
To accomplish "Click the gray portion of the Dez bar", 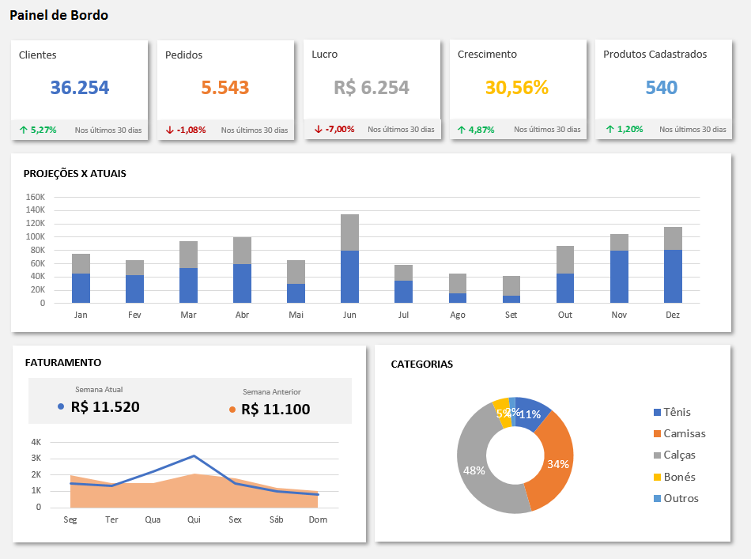I will [673, 238].
